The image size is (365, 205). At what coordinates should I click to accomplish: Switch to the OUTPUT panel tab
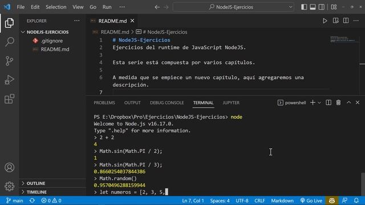click(132, 102)
